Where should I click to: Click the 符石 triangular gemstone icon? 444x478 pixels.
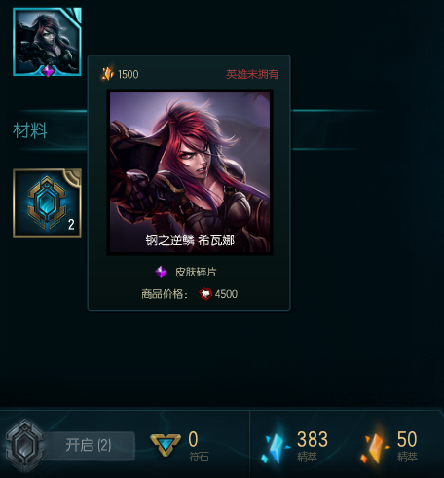pos(166,445)
